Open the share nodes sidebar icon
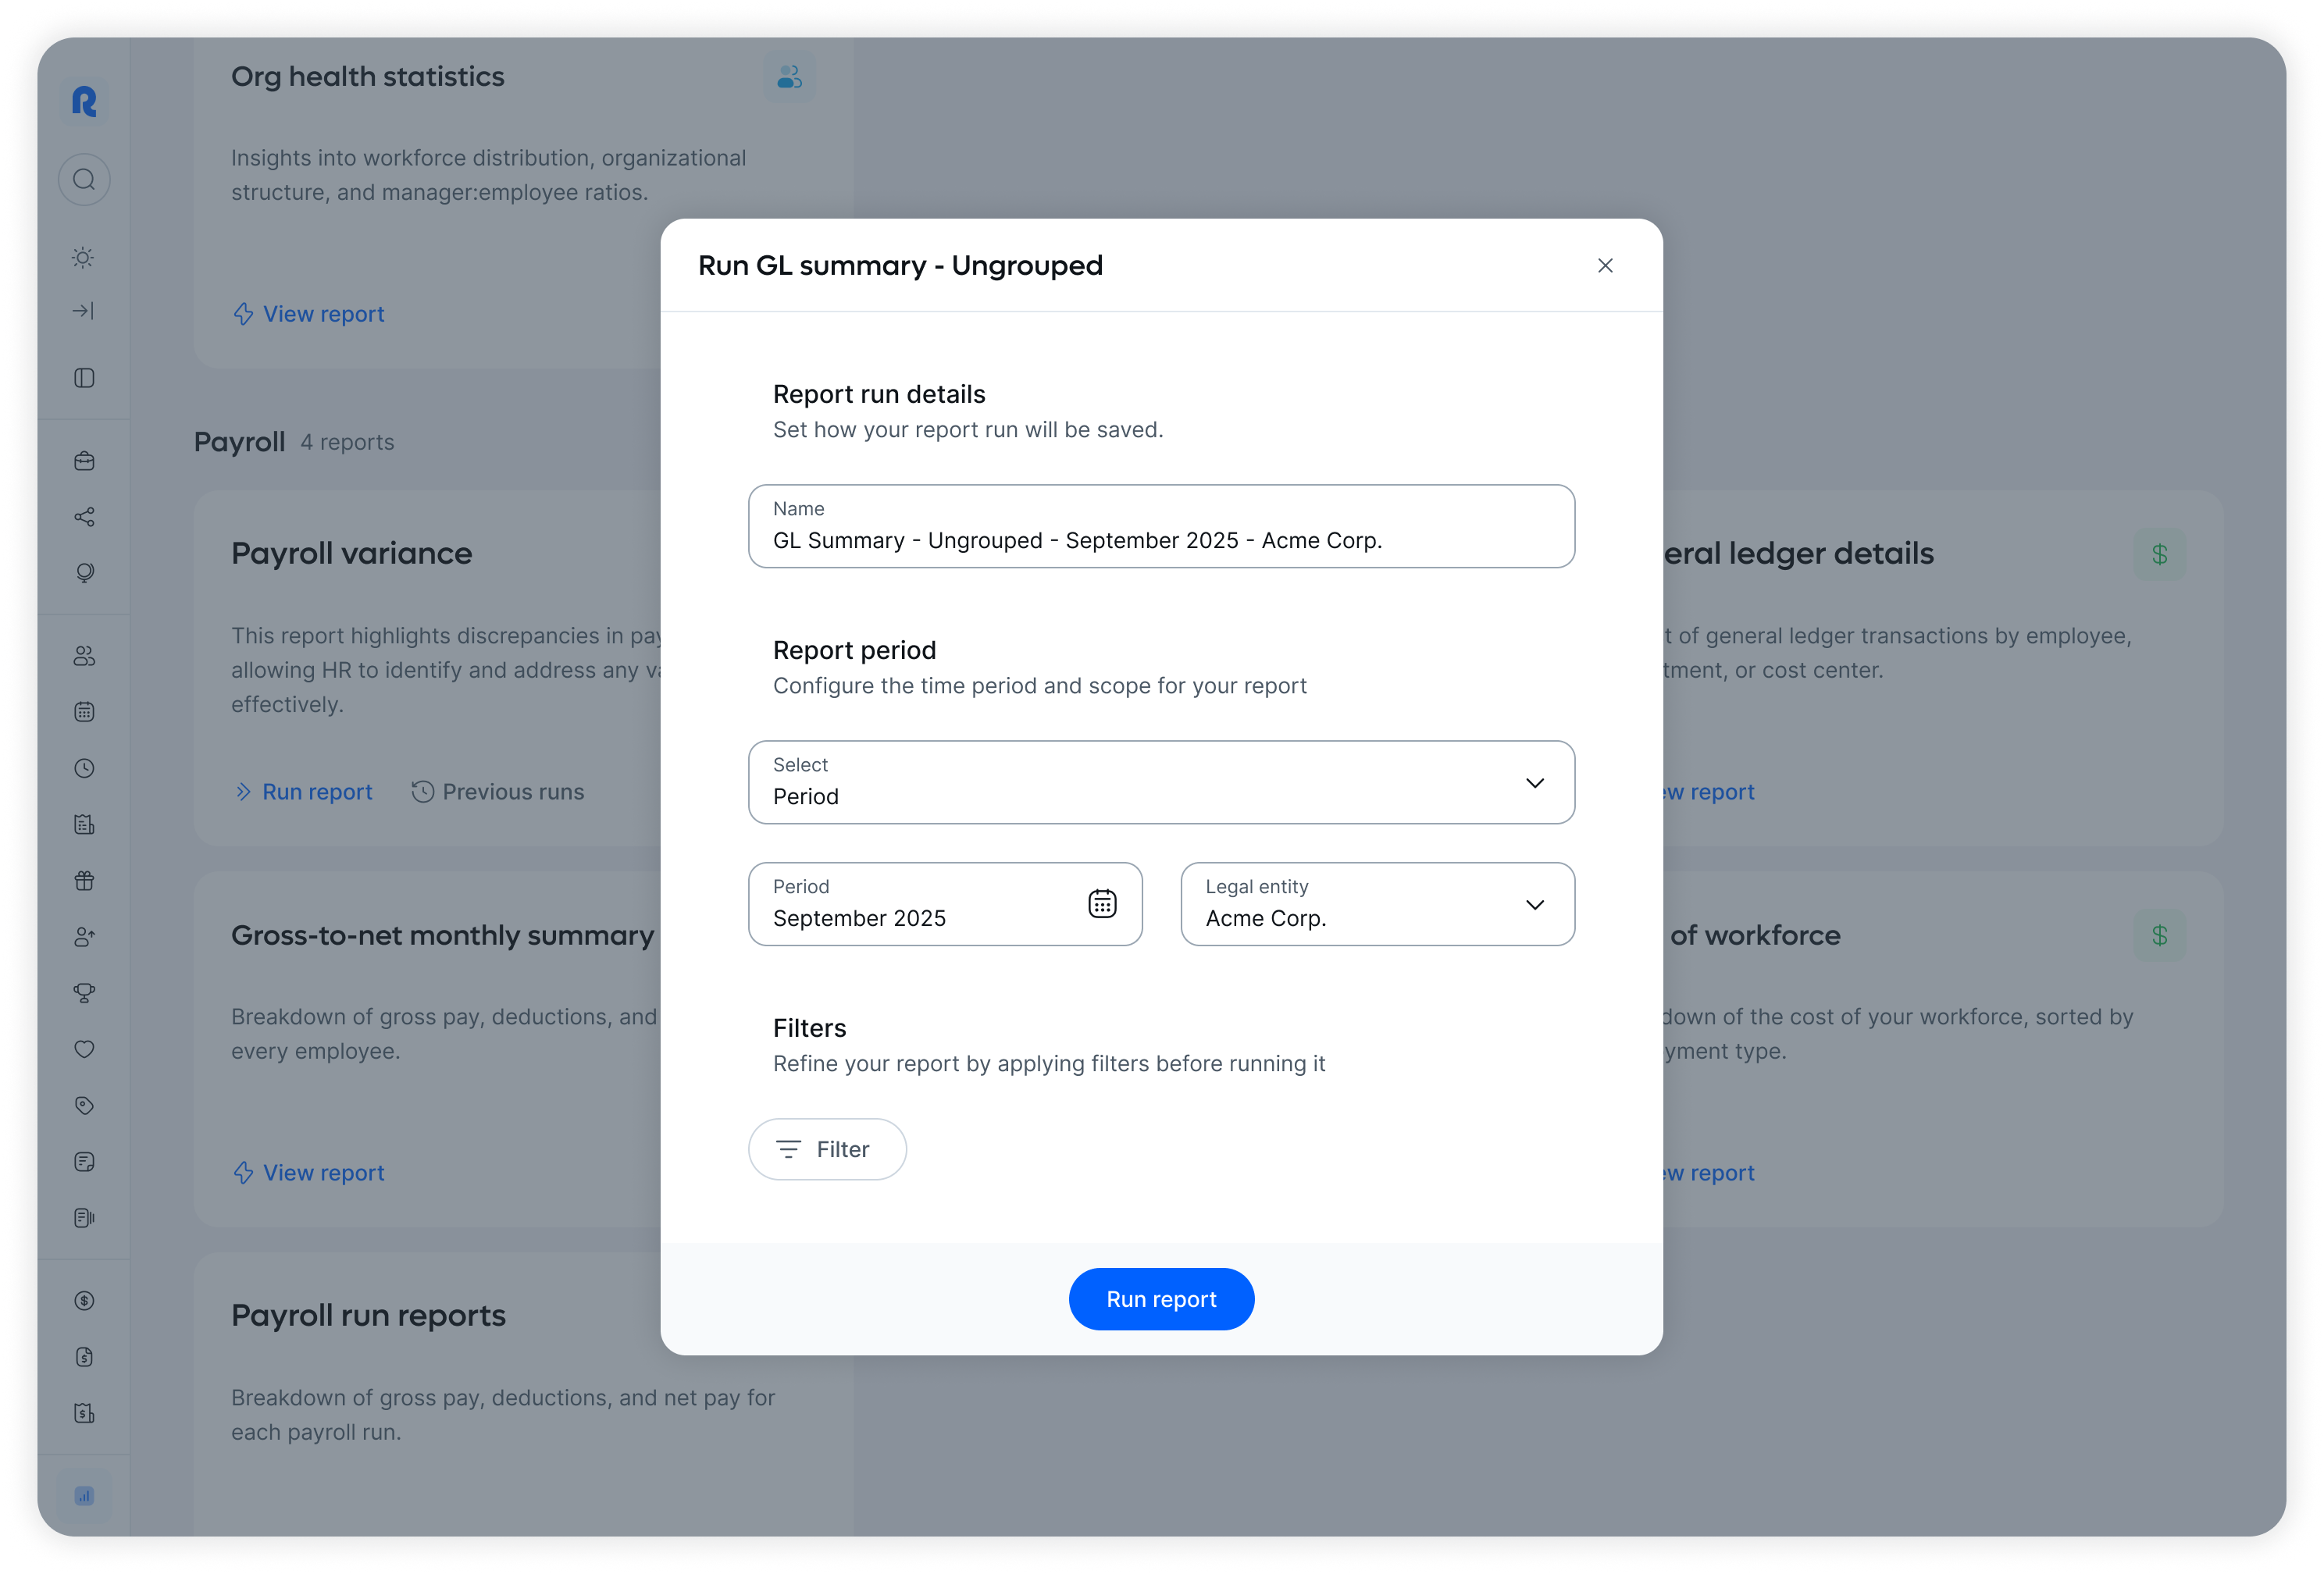This screenshot has height=1574, width=2324. [x=84, y=517]
